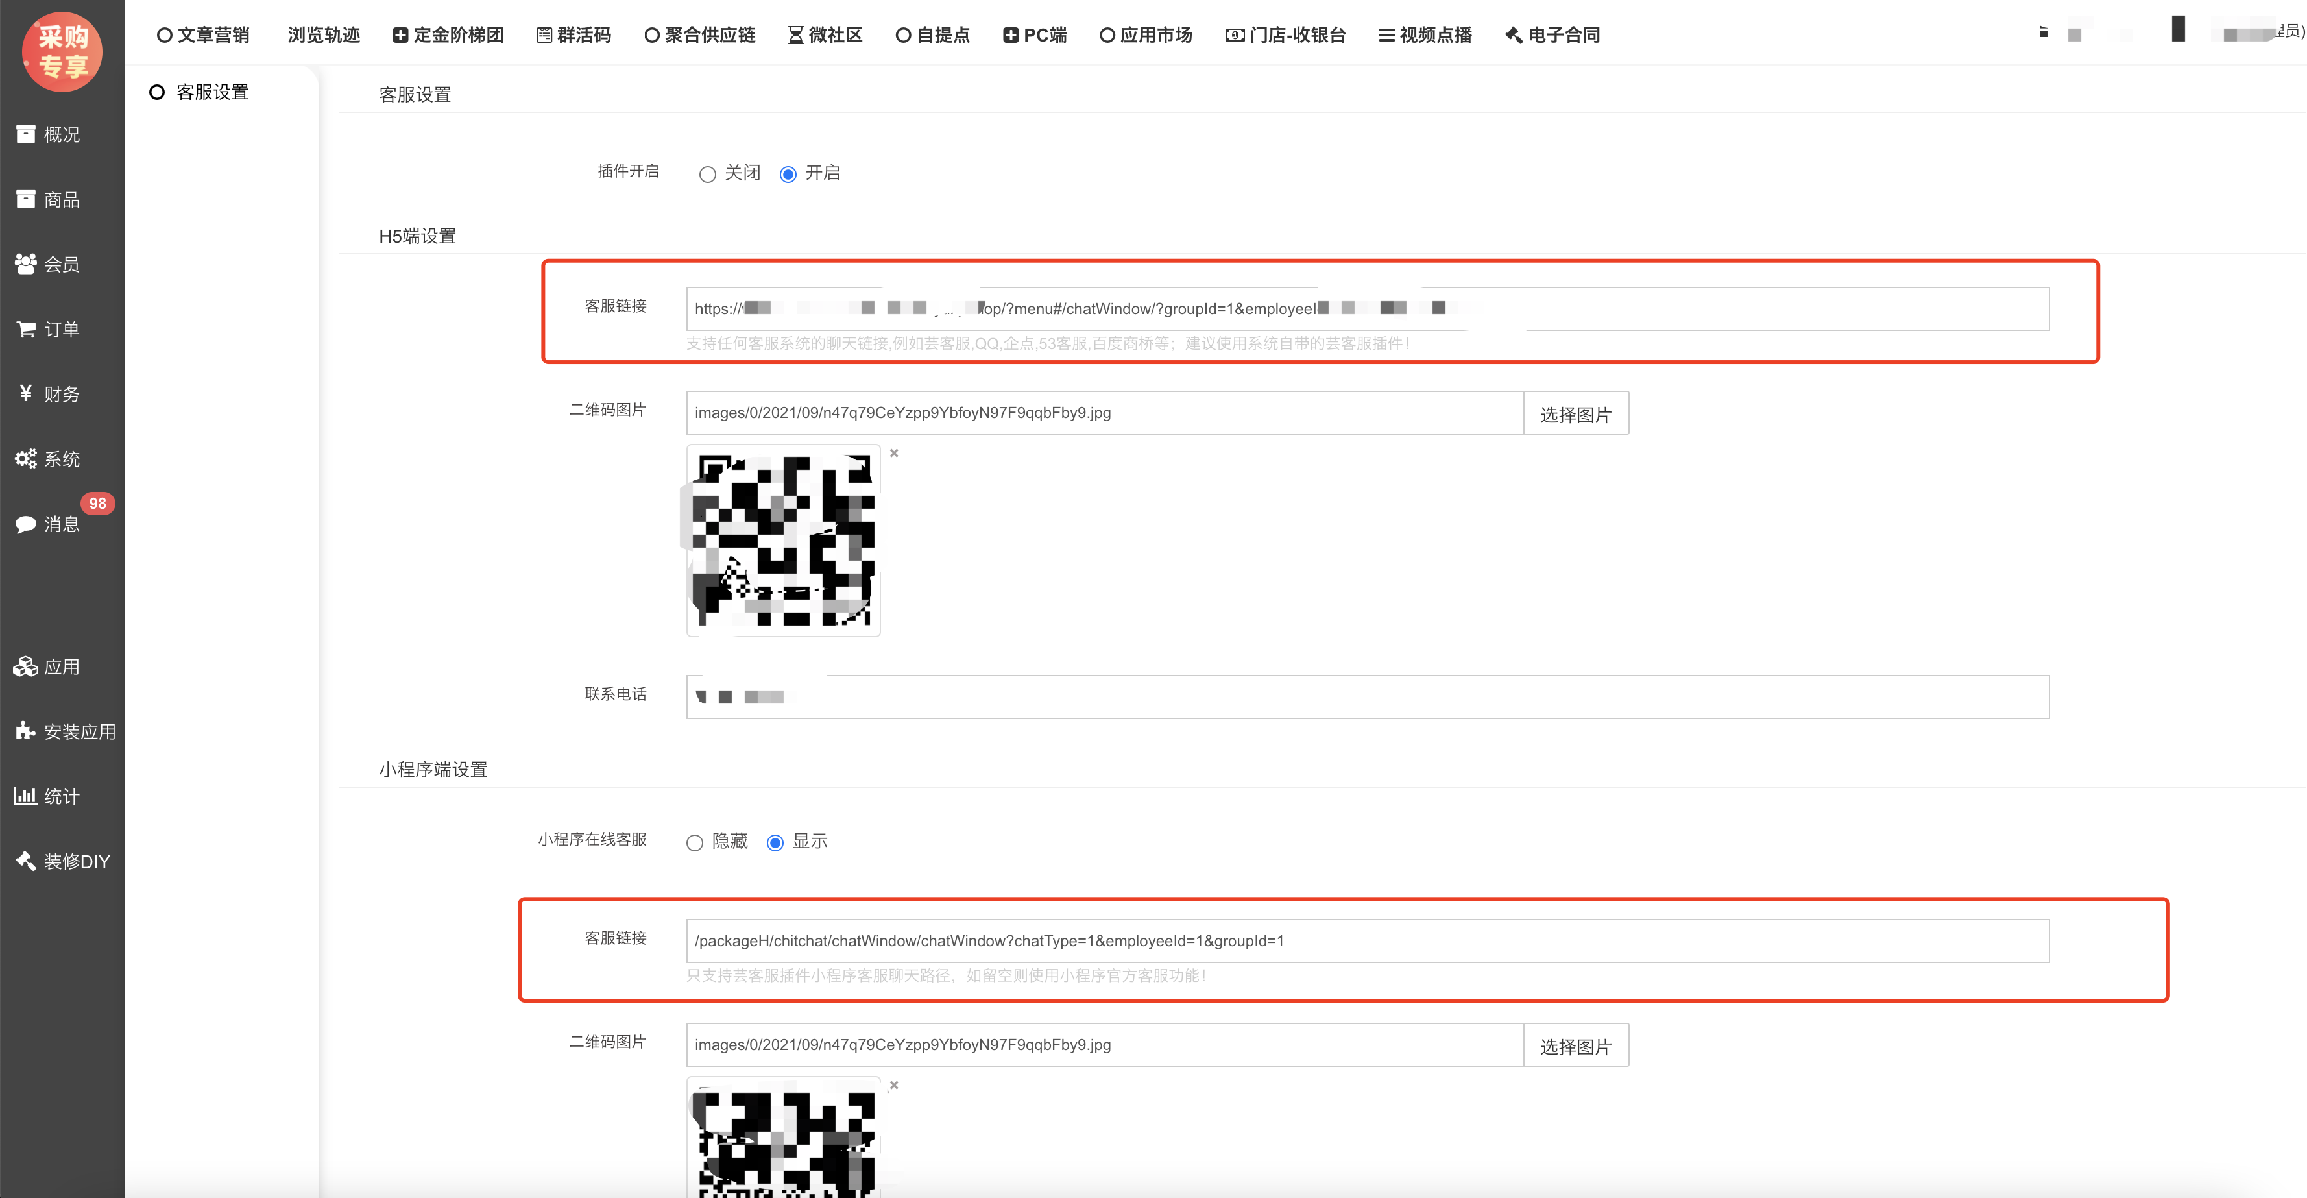Click the 财务 finance yen icon
2307x1198 pixels.
[26, 393]
